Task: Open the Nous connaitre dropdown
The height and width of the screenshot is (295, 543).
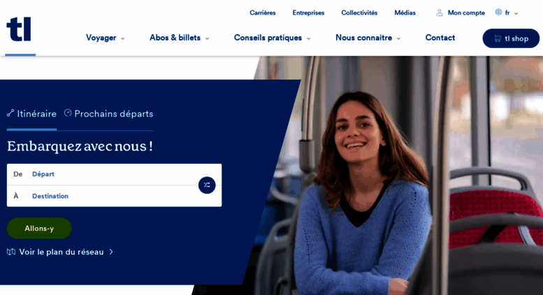Action: point(368,38)
